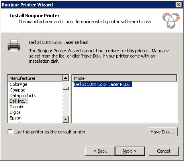Viewport: 184px width, 161px height.
Task: Click the manufacturer list scrollbar thumb
Action: pos(65,88)
